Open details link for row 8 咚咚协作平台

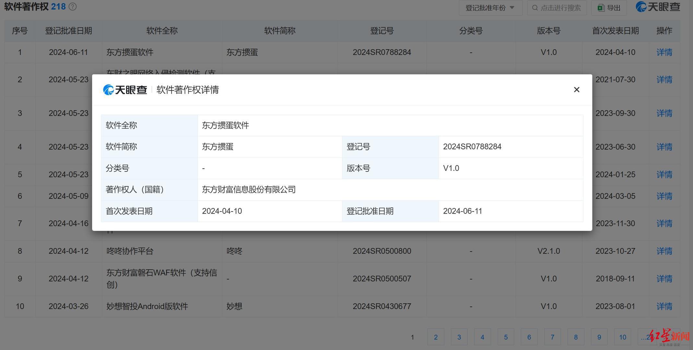664,251
